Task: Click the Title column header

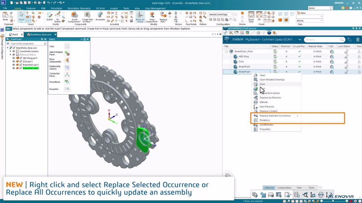Action: click(x=247, y=47)
